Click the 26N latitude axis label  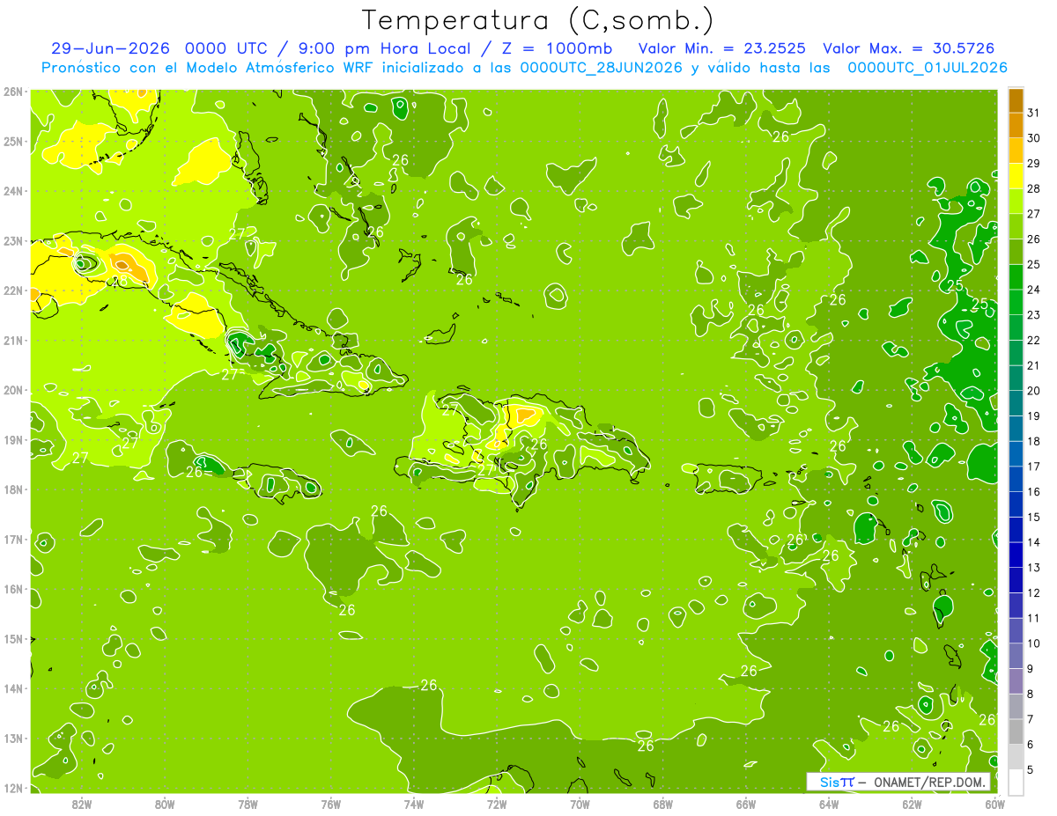[13, 92]
